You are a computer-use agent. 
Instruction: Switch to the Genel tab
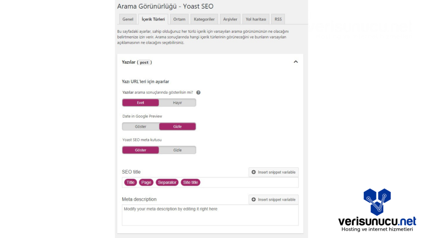coord(128,19)
